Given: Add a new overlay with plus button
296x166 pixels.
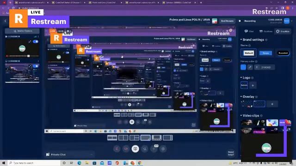Looking at the screenshot, I should point(272,104).
